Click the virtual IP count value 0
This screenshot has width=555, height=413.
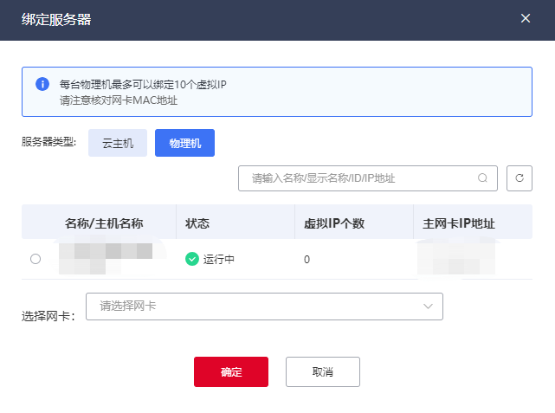tap(307, 259)
